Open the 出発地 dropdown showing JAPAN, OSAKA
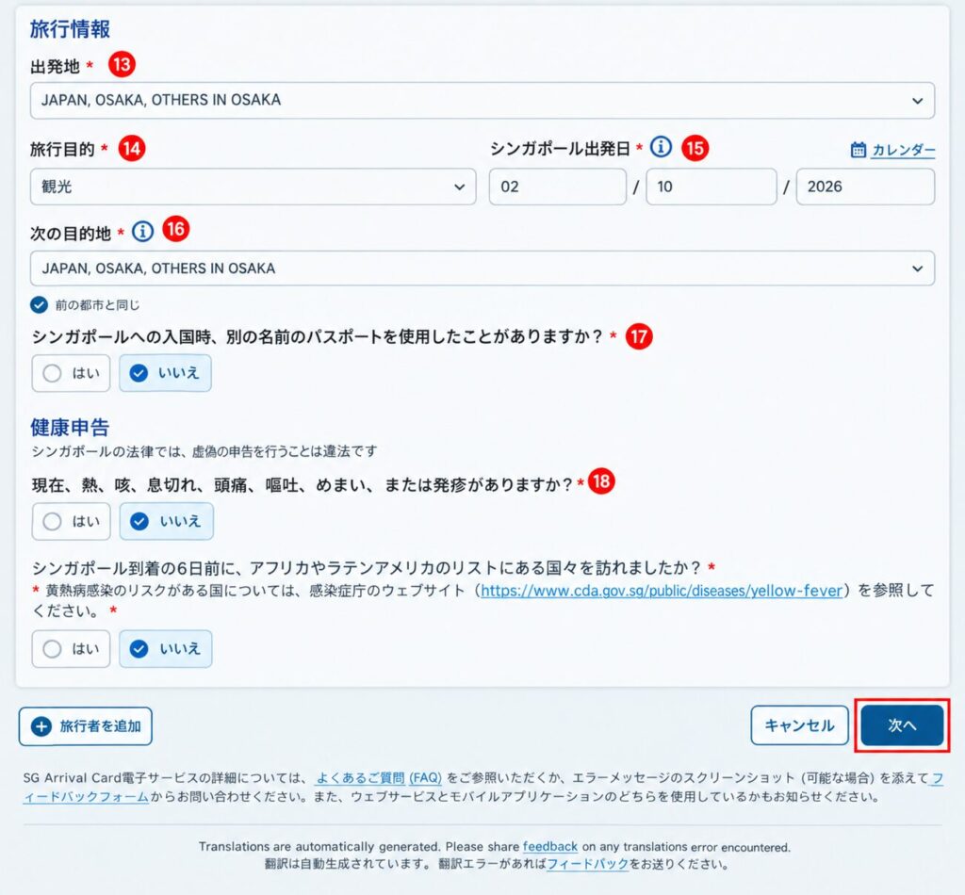Viewport: 965px width, 895px height. 482,100
